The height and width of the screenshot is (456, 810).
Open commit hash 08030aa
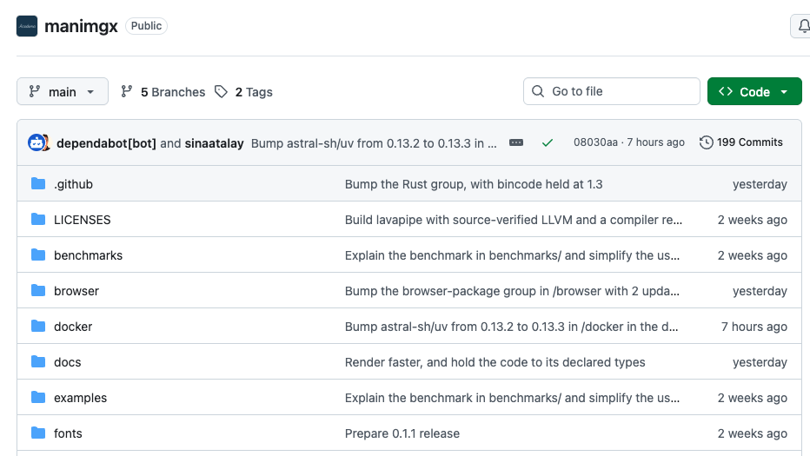click(x=595, y=142)
